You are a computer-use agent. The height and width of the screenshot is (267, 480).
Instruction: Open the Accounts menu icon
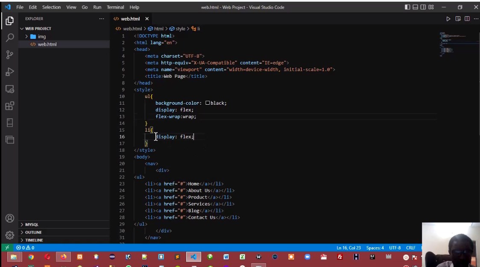9,218
